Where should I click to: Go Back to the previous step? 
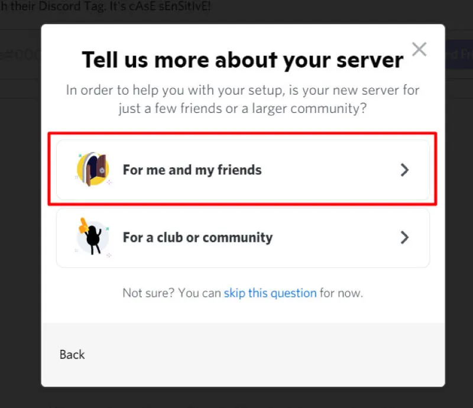click(x=72, y=355)
